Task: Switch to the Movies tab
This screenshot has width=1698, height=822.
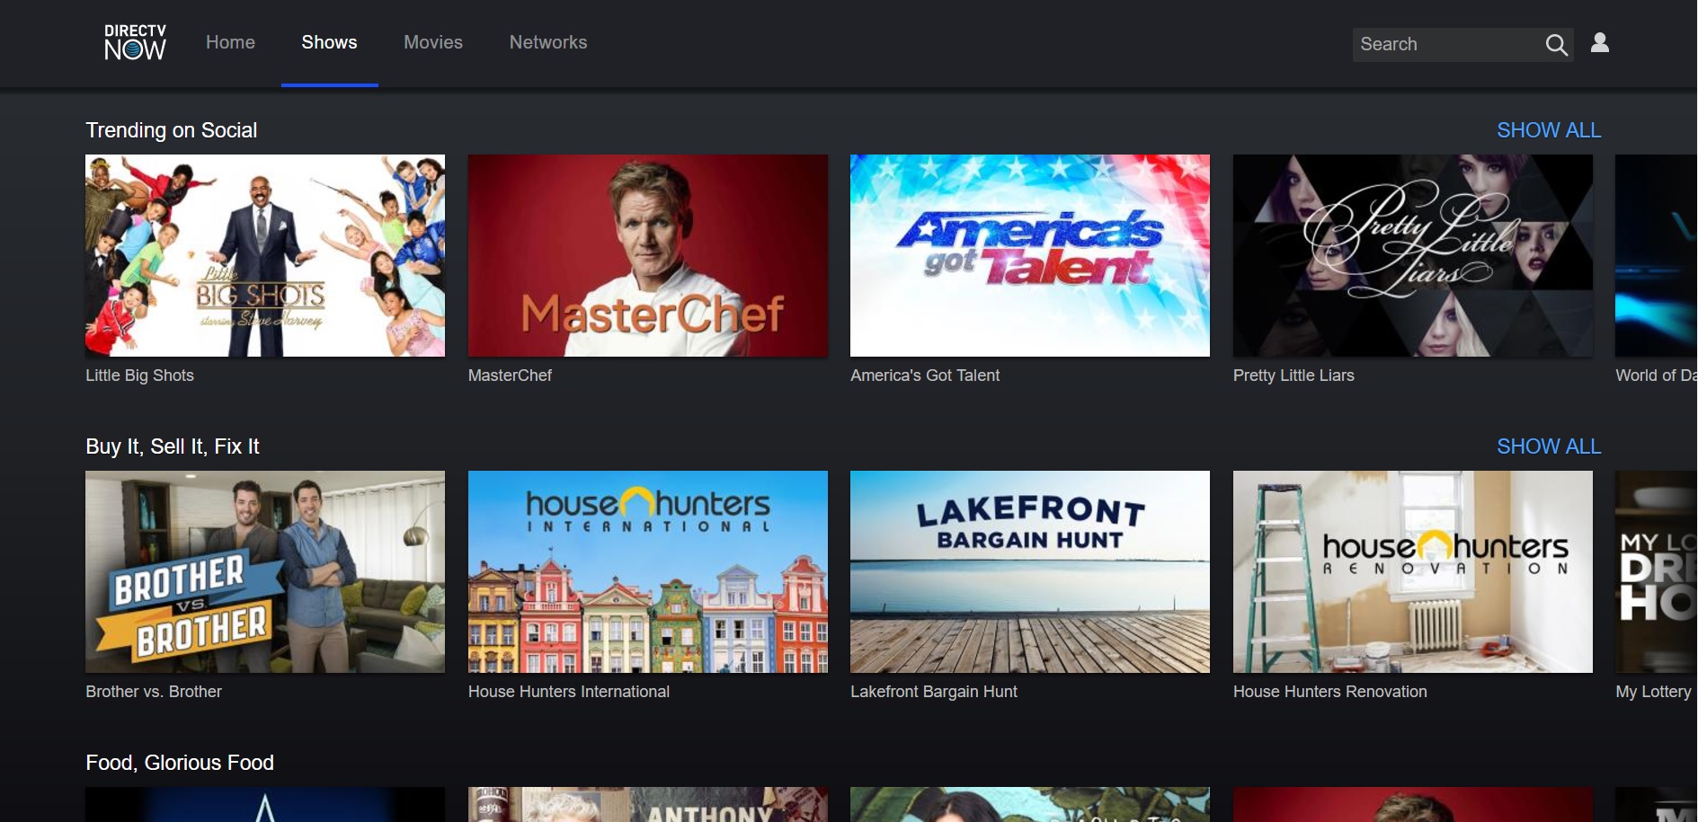Action: 432,42
